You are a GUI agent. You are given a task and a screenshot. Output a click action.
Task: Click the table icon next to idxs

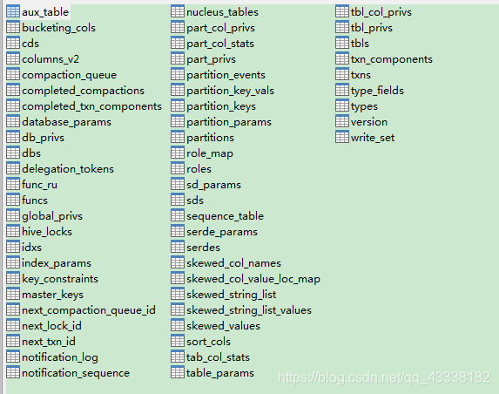coord(13,248)
